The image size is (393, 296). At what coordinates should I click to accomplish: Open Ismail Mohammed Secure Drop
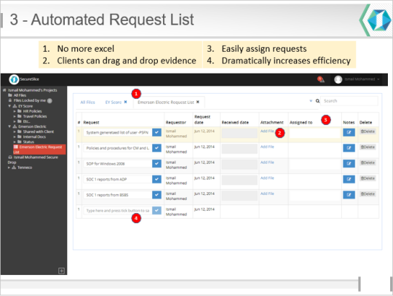point(33,159)
